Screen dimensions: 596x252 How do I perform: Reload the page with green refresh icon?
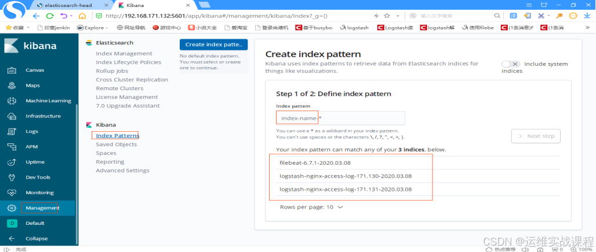pyautogui.click(x=50, y=16)
